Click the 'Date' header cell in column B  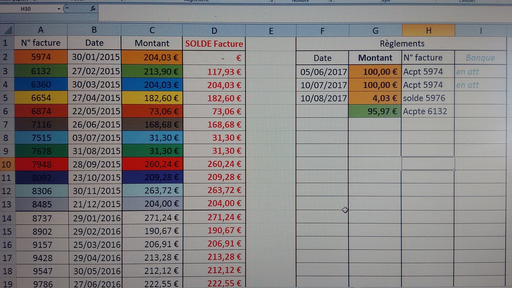[x=94, y=43]
